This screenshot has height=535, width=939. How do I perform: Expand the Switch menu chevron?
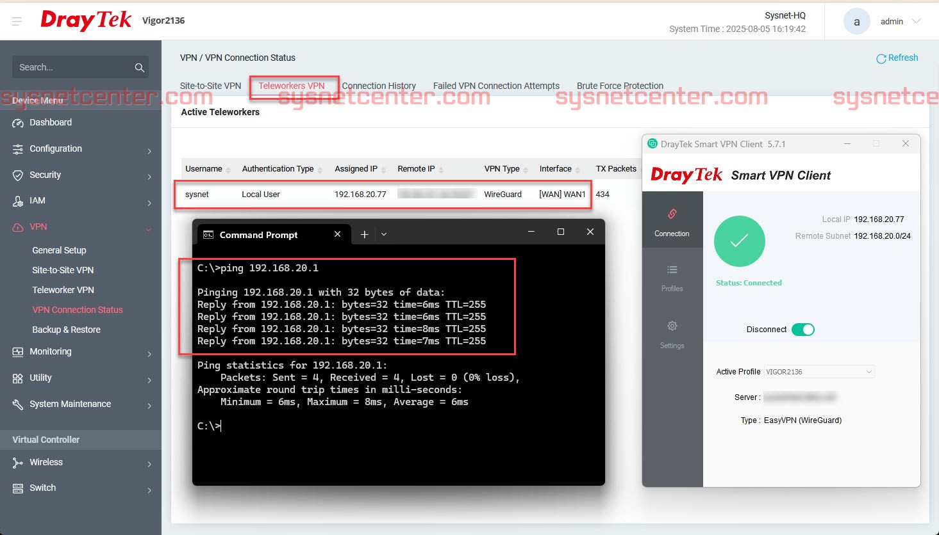click(149, 490)
